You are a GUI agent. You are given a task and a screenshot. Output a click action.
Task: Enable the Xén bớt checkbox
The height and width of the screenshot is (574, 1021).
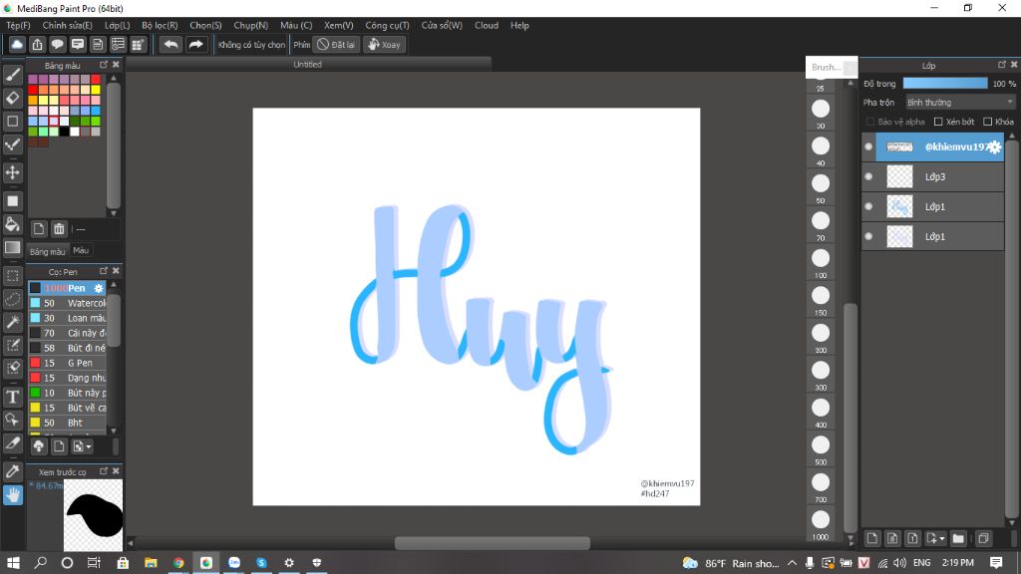point(938,121)
